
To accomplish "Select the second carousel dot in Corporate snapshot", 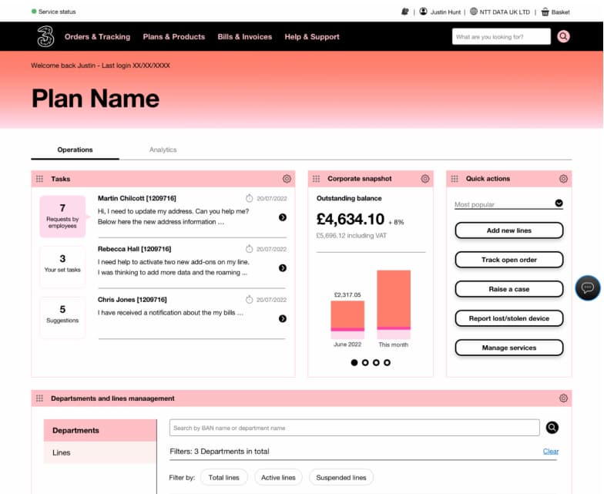I will coord(365,362).
